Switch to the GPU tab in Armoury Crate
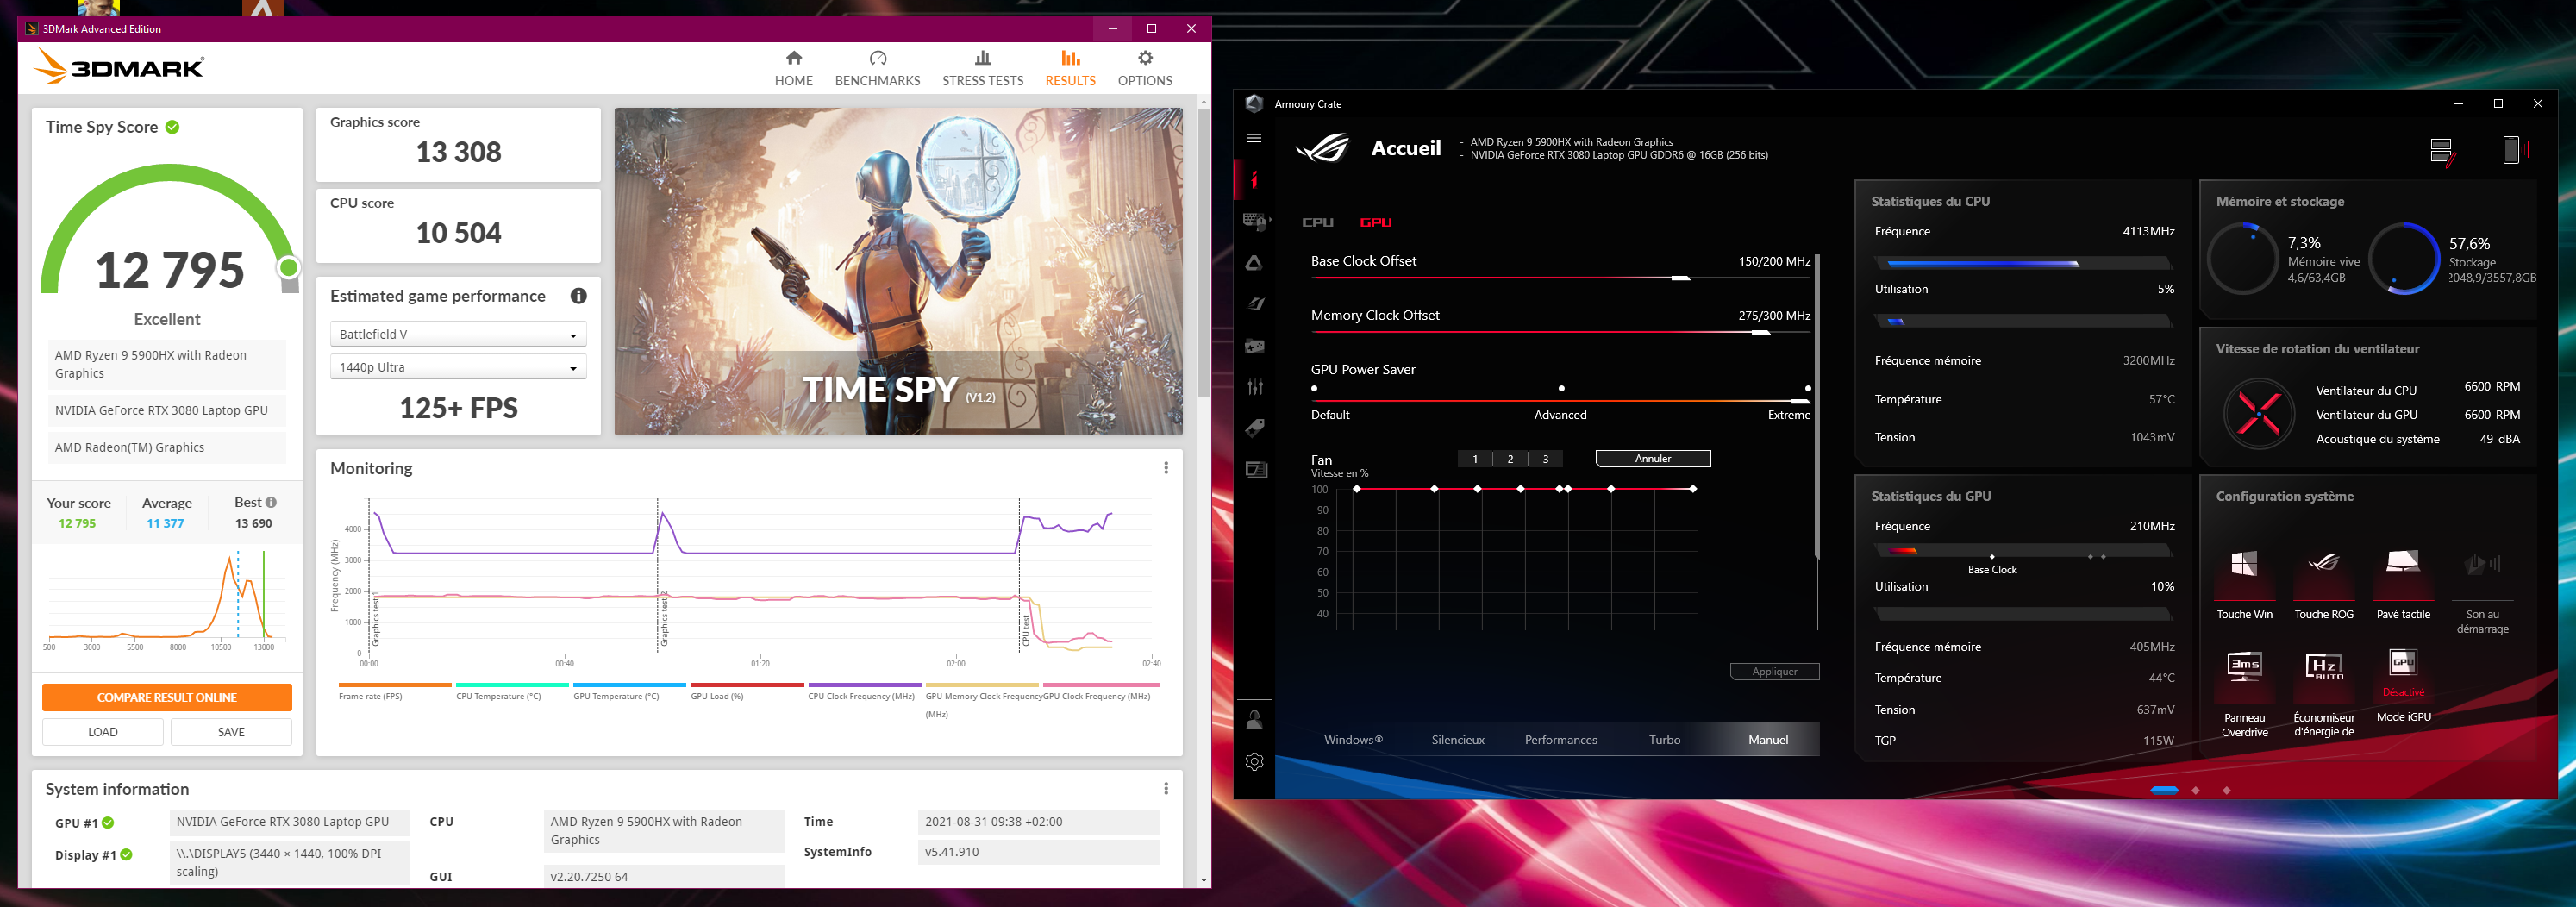2576x907 pixels. pyautogui.click(x=1375, y=222)
